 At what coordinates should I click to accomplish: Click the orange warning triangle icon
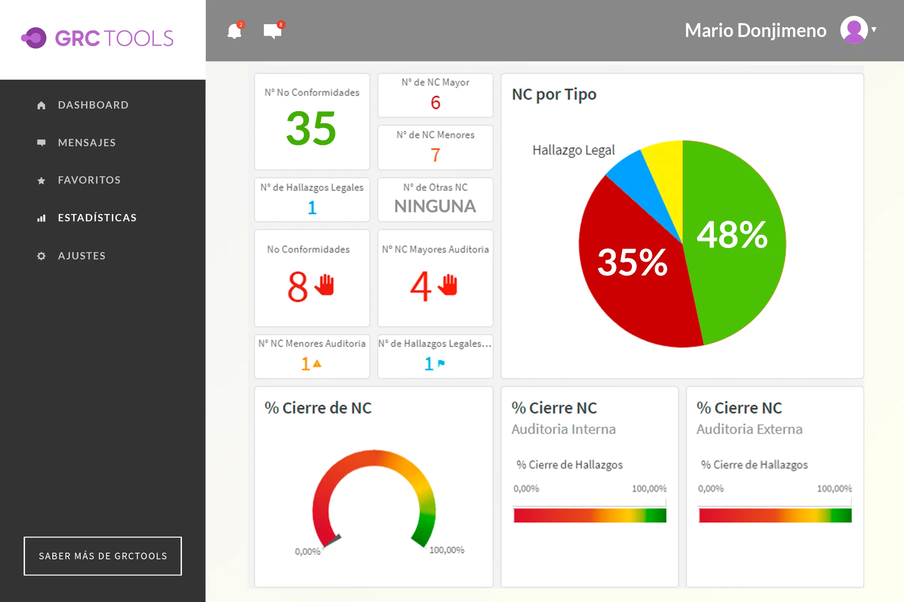(317, 363)
